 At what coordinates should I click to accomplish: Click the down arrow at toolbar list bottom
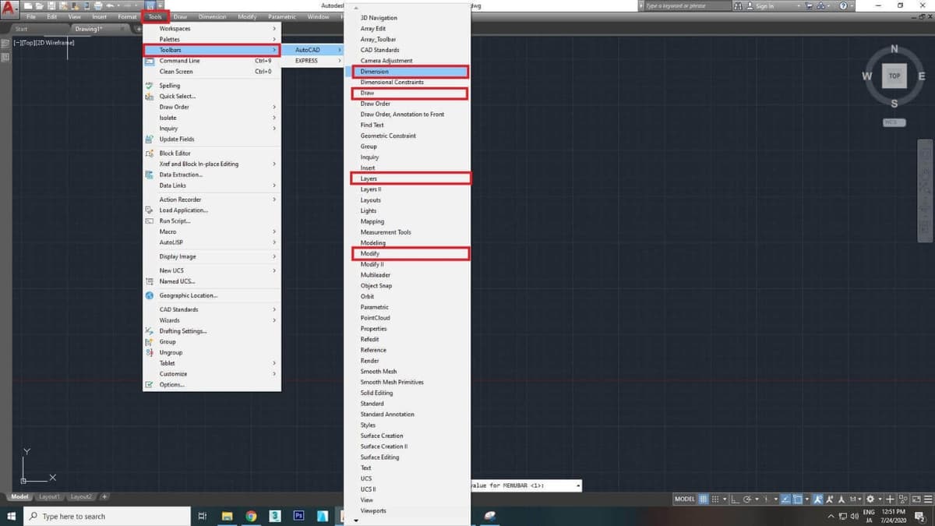(356, 520)
